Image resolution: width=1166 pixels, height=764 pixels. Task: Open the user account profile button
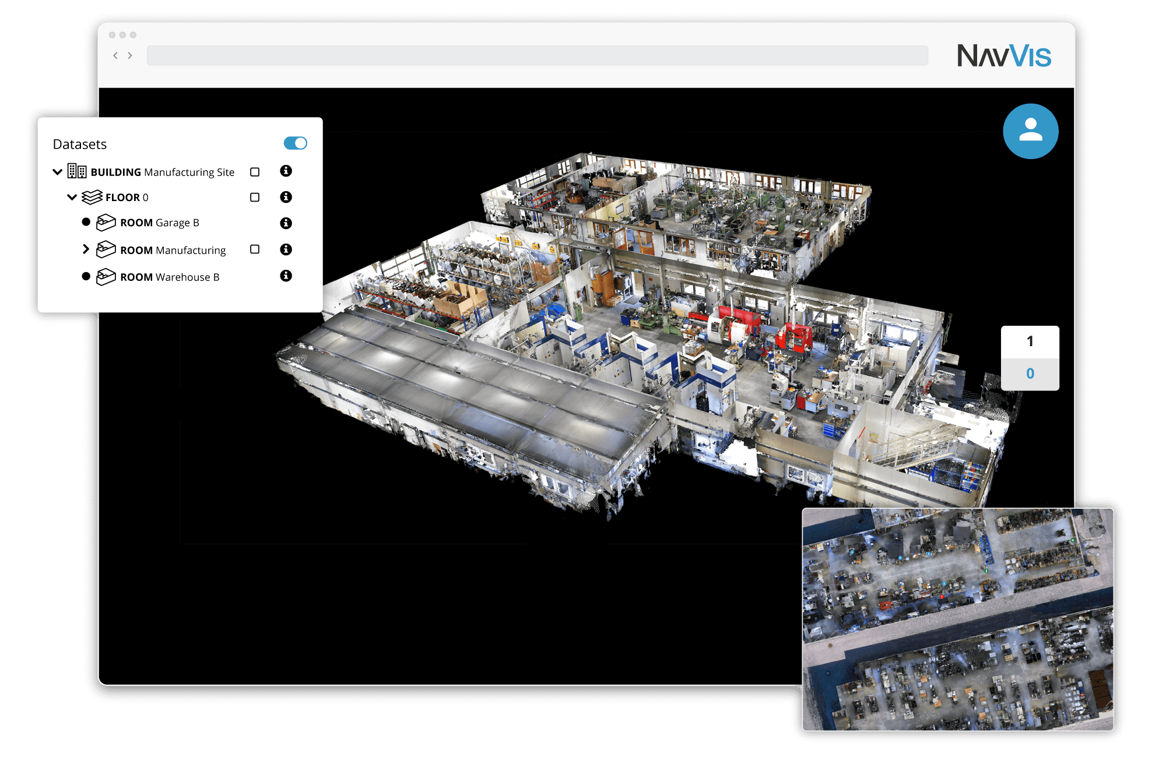pyautogui.click(x=1030, y=132)
